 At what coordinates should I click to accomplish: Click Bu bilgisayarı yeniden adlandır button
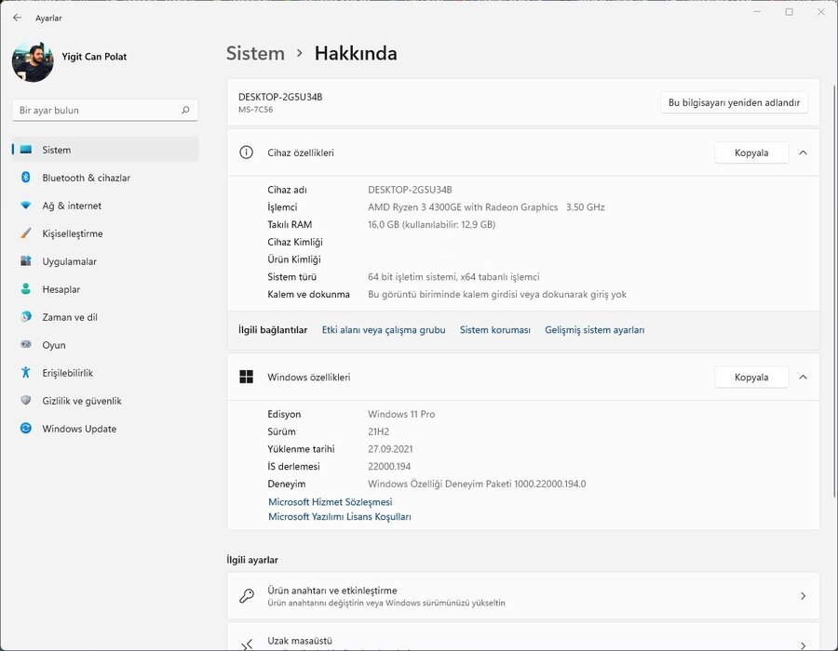pos(734,102)
